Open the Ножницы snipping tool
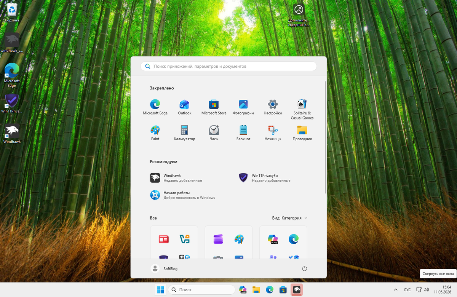This screenshot has height=297, width=457. (273, 133)
